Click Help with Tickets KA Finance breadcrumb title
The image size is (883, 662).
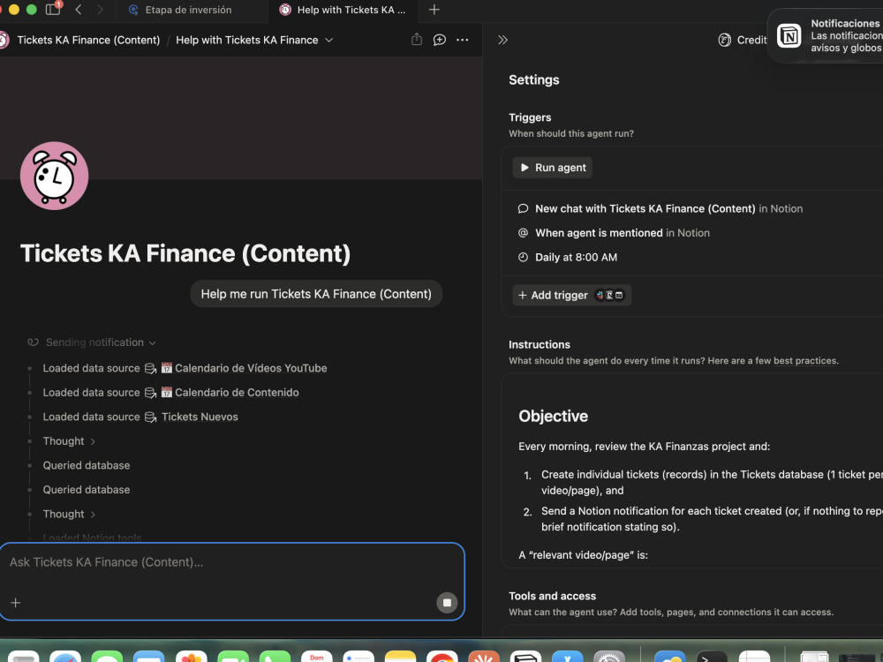(246, 40)
